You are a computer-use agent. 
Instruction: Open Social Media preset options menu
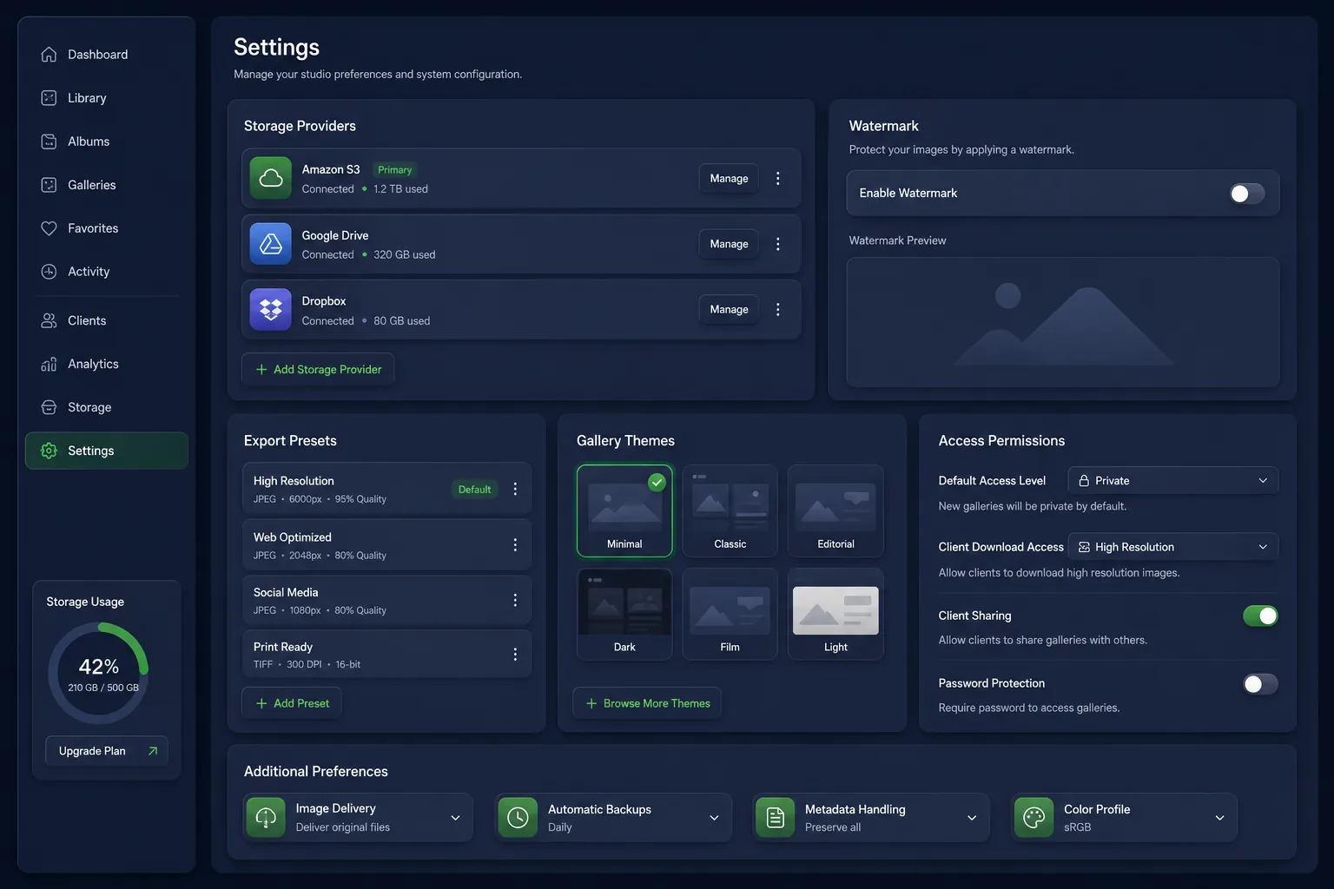pyautogui.click(x=515, y=600)
